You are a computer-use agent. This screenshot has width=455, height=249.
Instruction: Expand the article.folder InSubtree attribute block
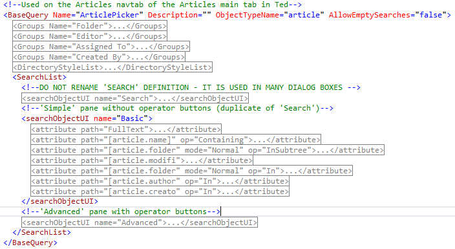tap(207, 150)
